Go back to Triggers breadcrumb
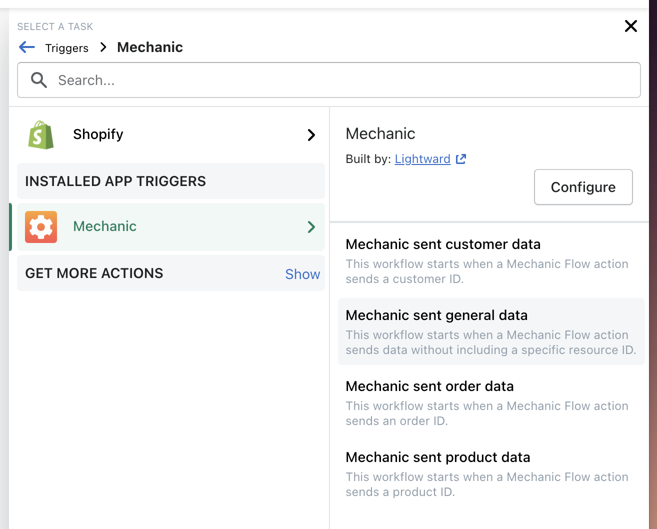657x529 pixels. point(66,47)
